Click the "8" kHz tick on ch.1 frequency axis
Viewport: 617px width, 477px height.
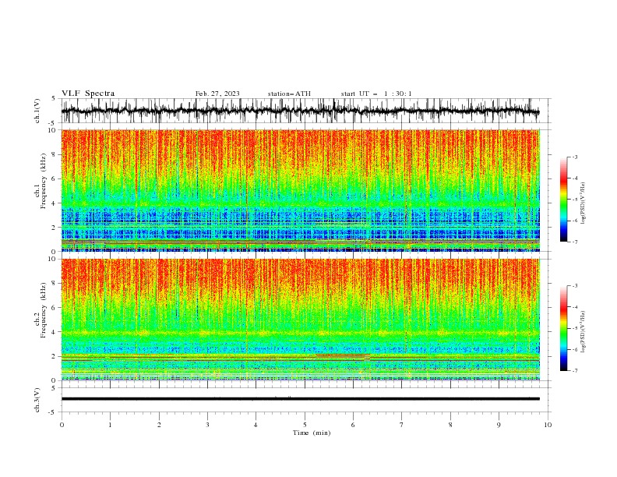54,154
